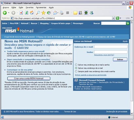Expand the Mail icon dropdown arrow
134x120 pixels.
click(58, 13)
